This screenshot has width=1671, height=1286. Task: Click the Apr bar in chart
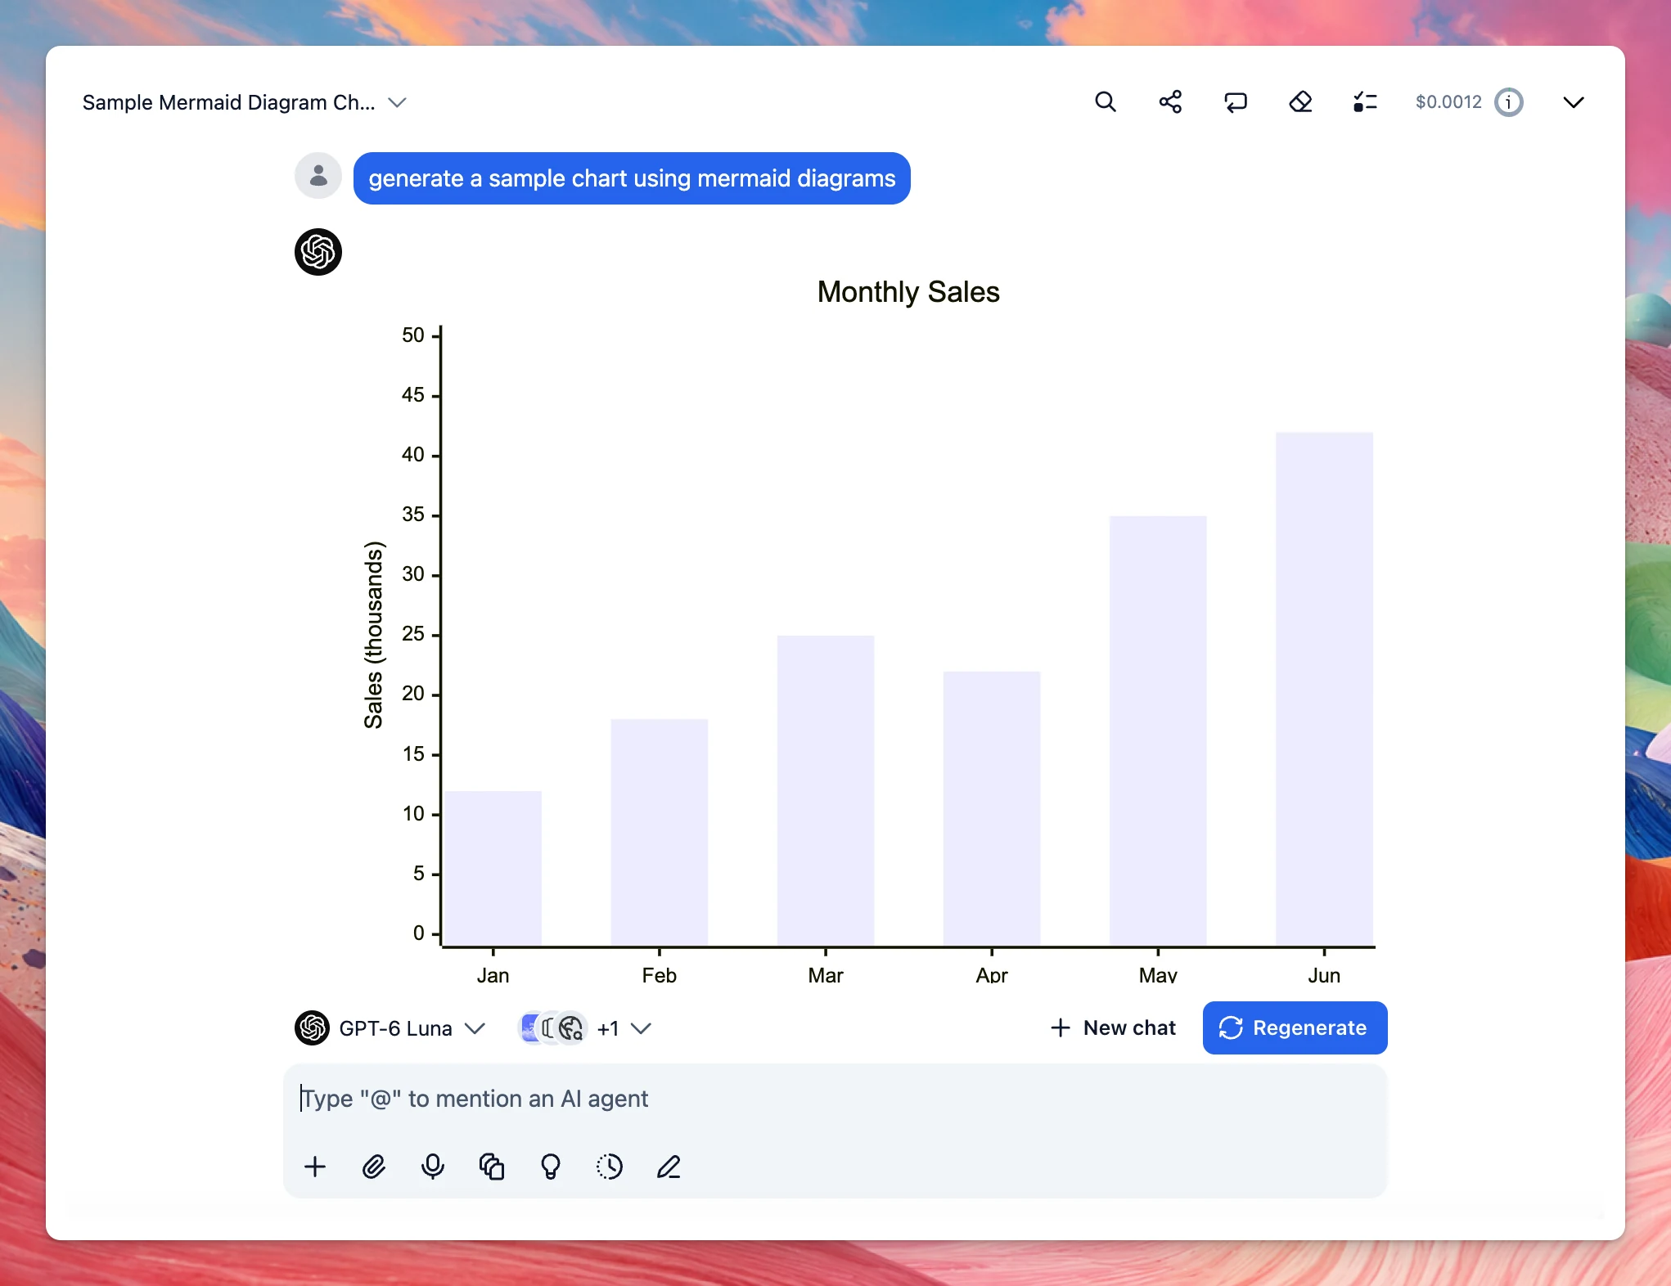point(992,809)
